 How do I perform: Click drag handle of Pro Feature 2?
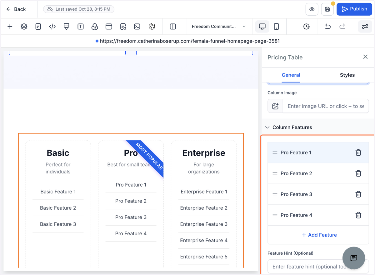275,173
